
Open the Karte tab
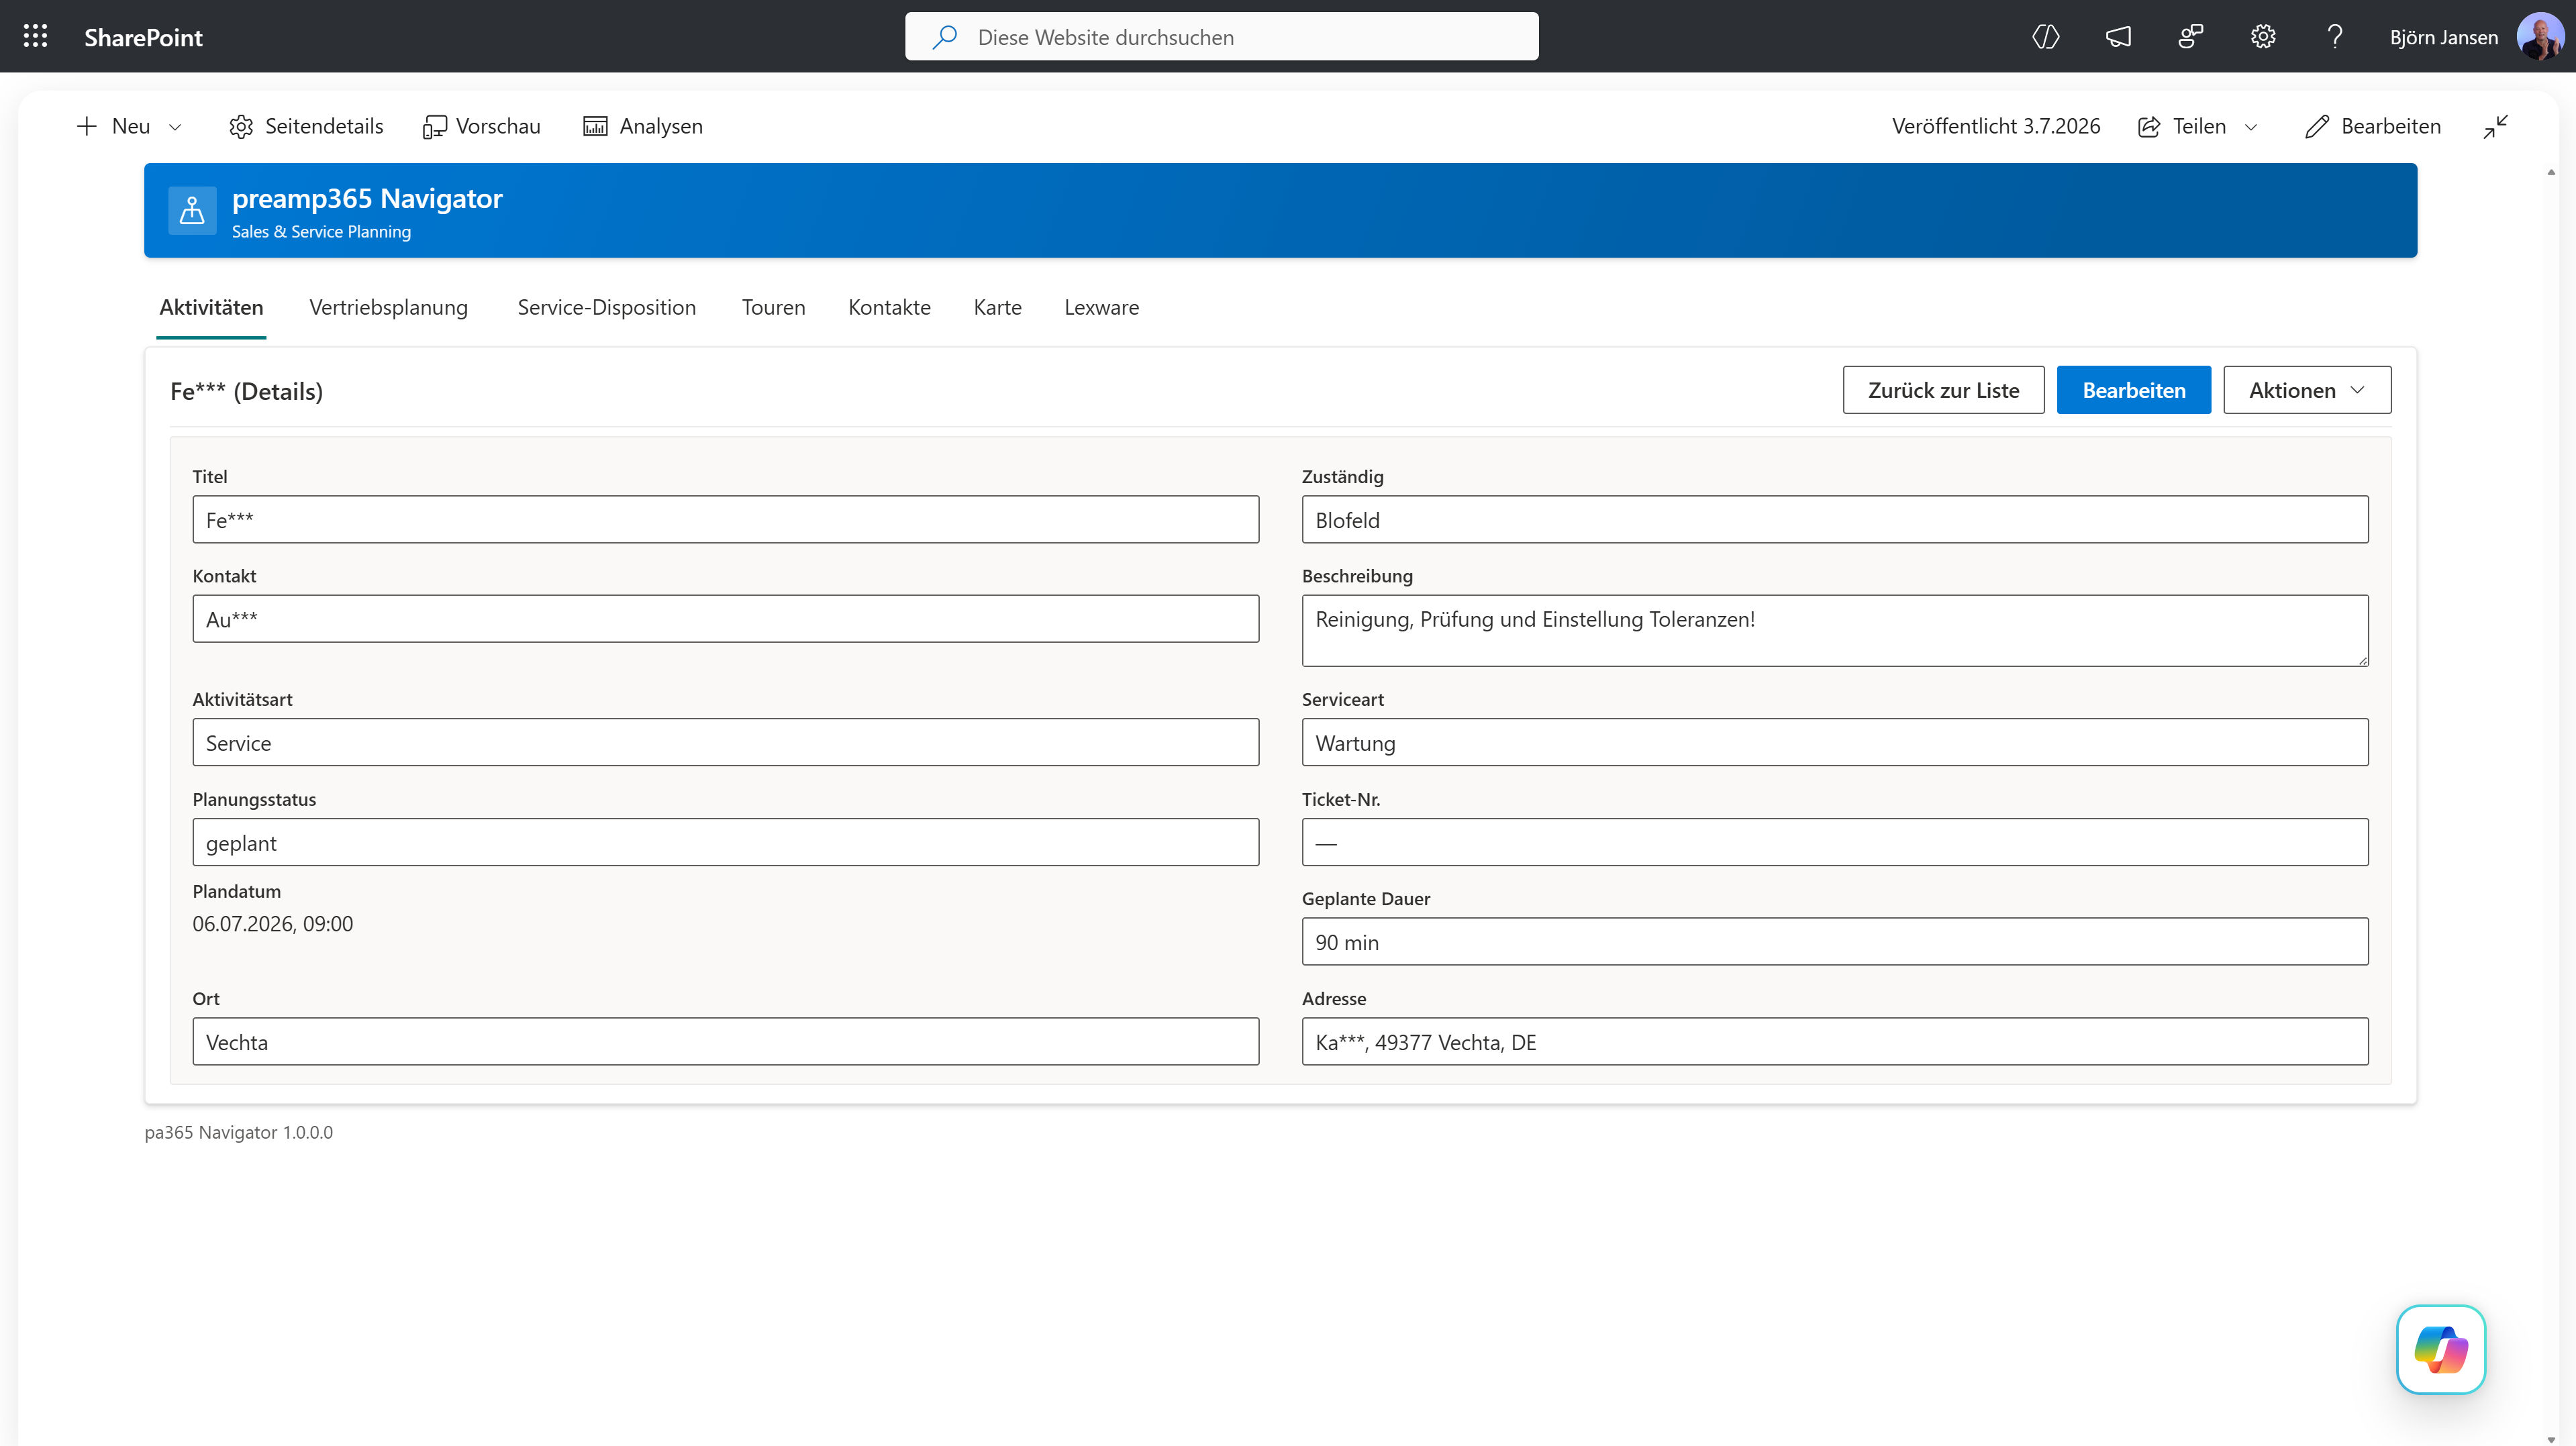click(997, 307)
